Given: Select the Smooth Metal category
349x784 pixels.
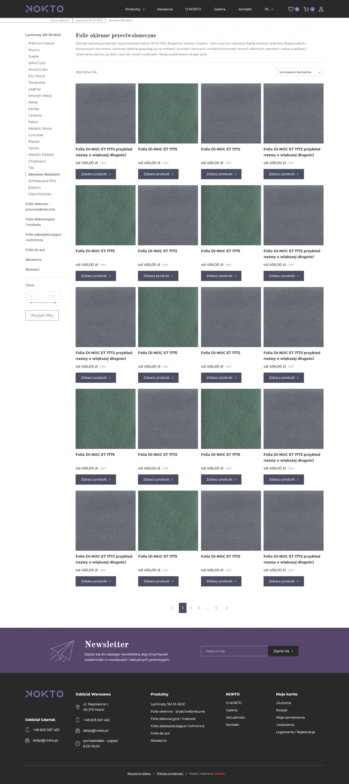Looking at the screenshot, I should (x=40, y=95).
